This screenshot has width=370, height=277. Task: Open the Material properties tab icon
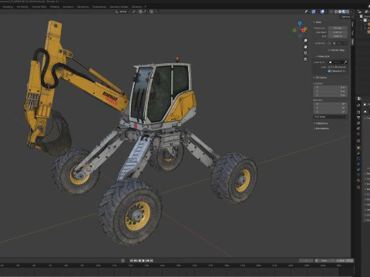point(358,180)
